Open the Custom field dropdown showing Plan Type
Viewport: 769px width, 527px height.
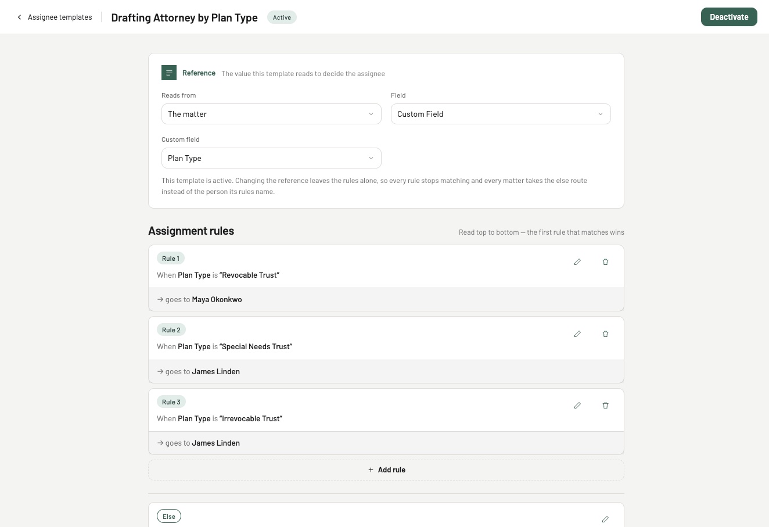tap(271, 158)
